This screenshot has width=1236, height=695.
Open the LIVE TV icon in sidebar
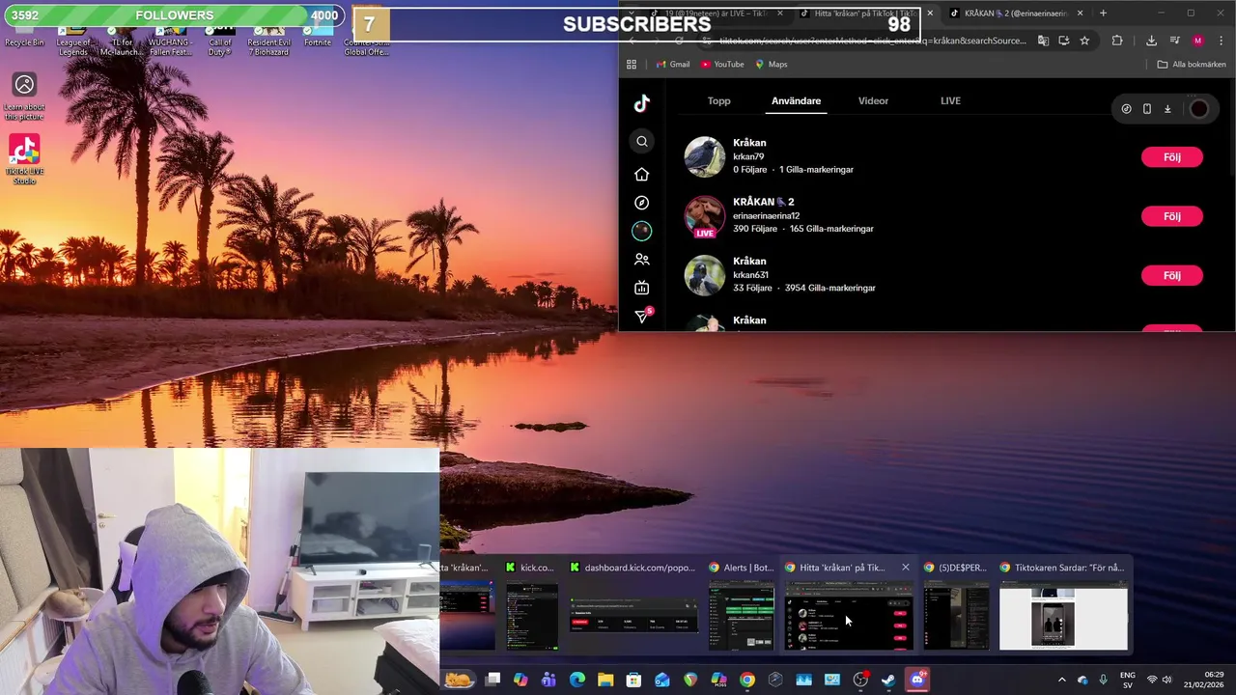point(642,288)
